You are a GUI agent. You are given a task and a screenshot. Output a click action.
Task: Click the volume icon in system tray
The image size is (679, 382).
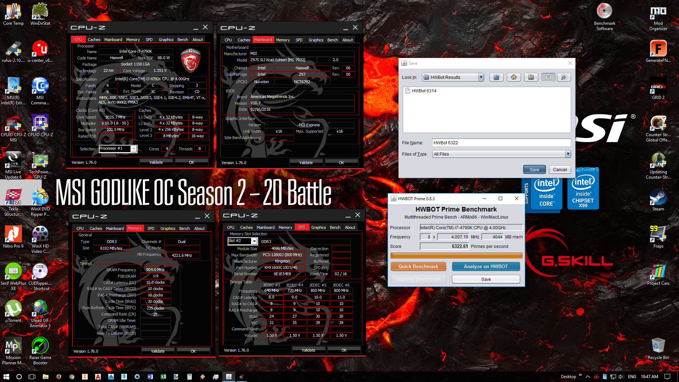[x=621, y=377]
